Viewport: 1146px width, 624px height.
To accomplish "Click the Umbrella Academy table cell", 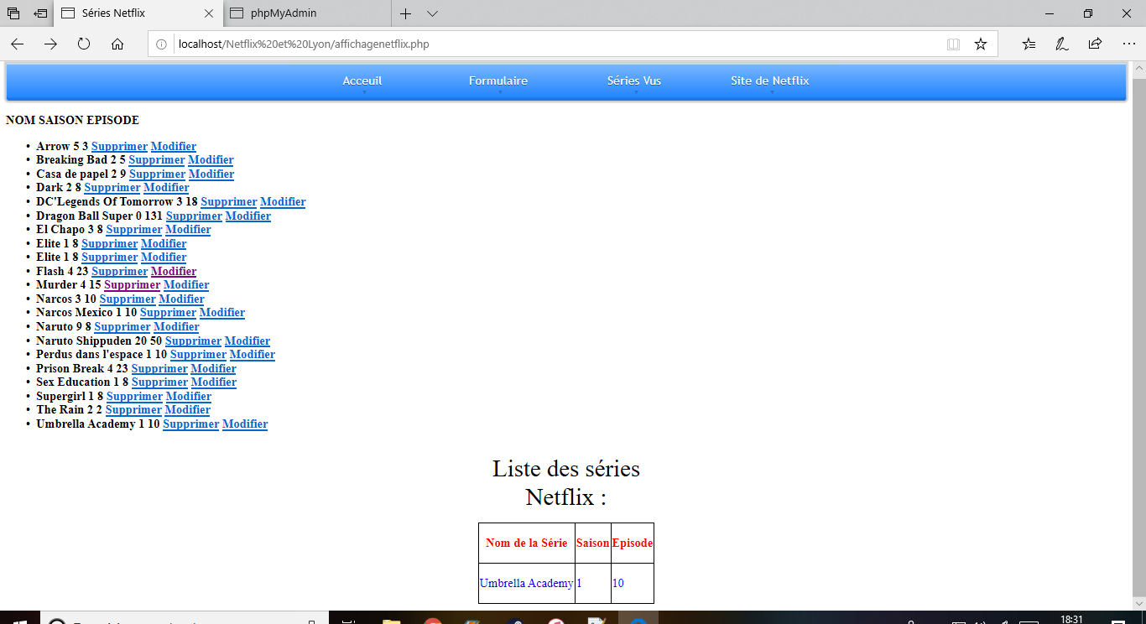I will (527, 583).
